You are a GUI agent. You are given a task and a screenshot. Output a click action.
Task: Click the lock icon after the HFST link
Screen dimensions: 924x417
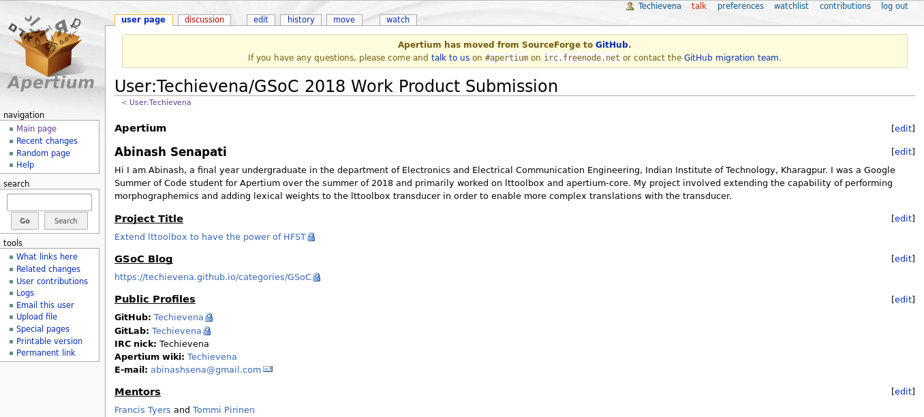(x=311, y=237)
